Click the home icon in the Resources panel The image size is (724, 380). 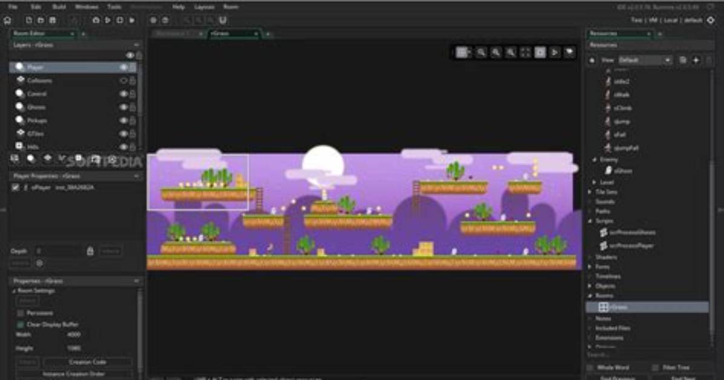(x=592, y=61)
